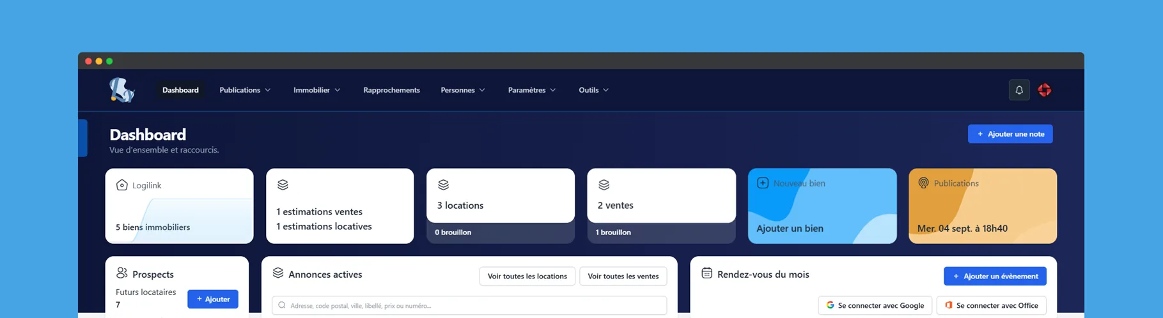
Task: Click Ajouter un évènement button
Action: 995,276
